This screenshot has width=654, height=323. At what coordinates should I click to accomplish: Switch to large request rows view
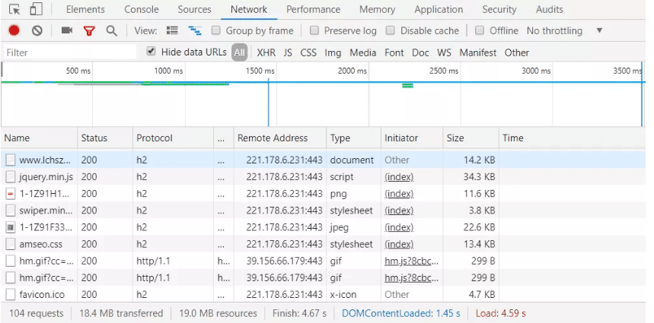pos(172,30)
